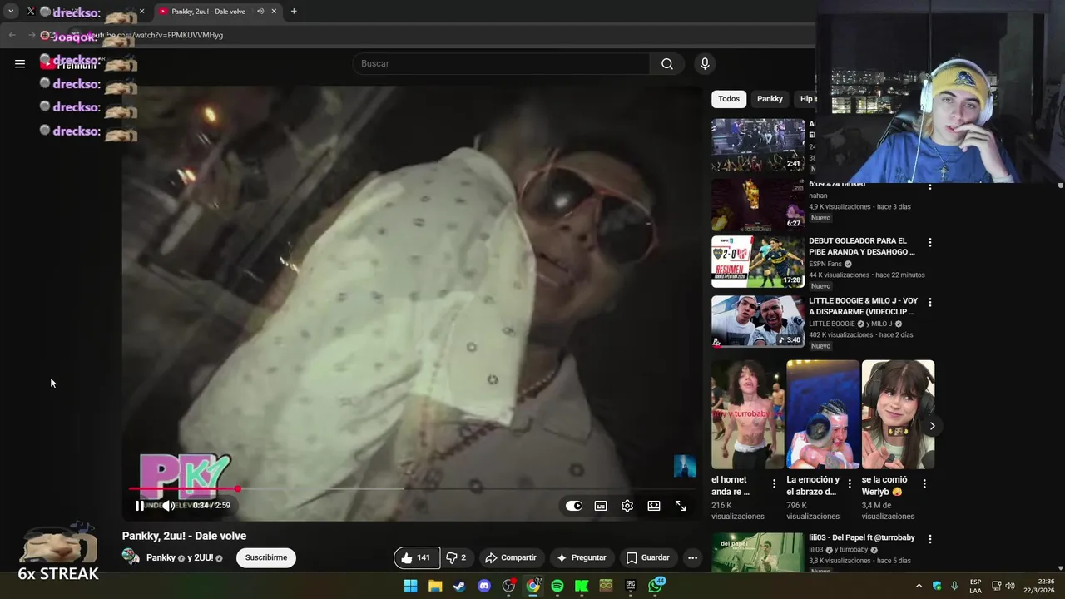Open File Explorer from taskbar
Screen dimensions: 1065x599
435,586
